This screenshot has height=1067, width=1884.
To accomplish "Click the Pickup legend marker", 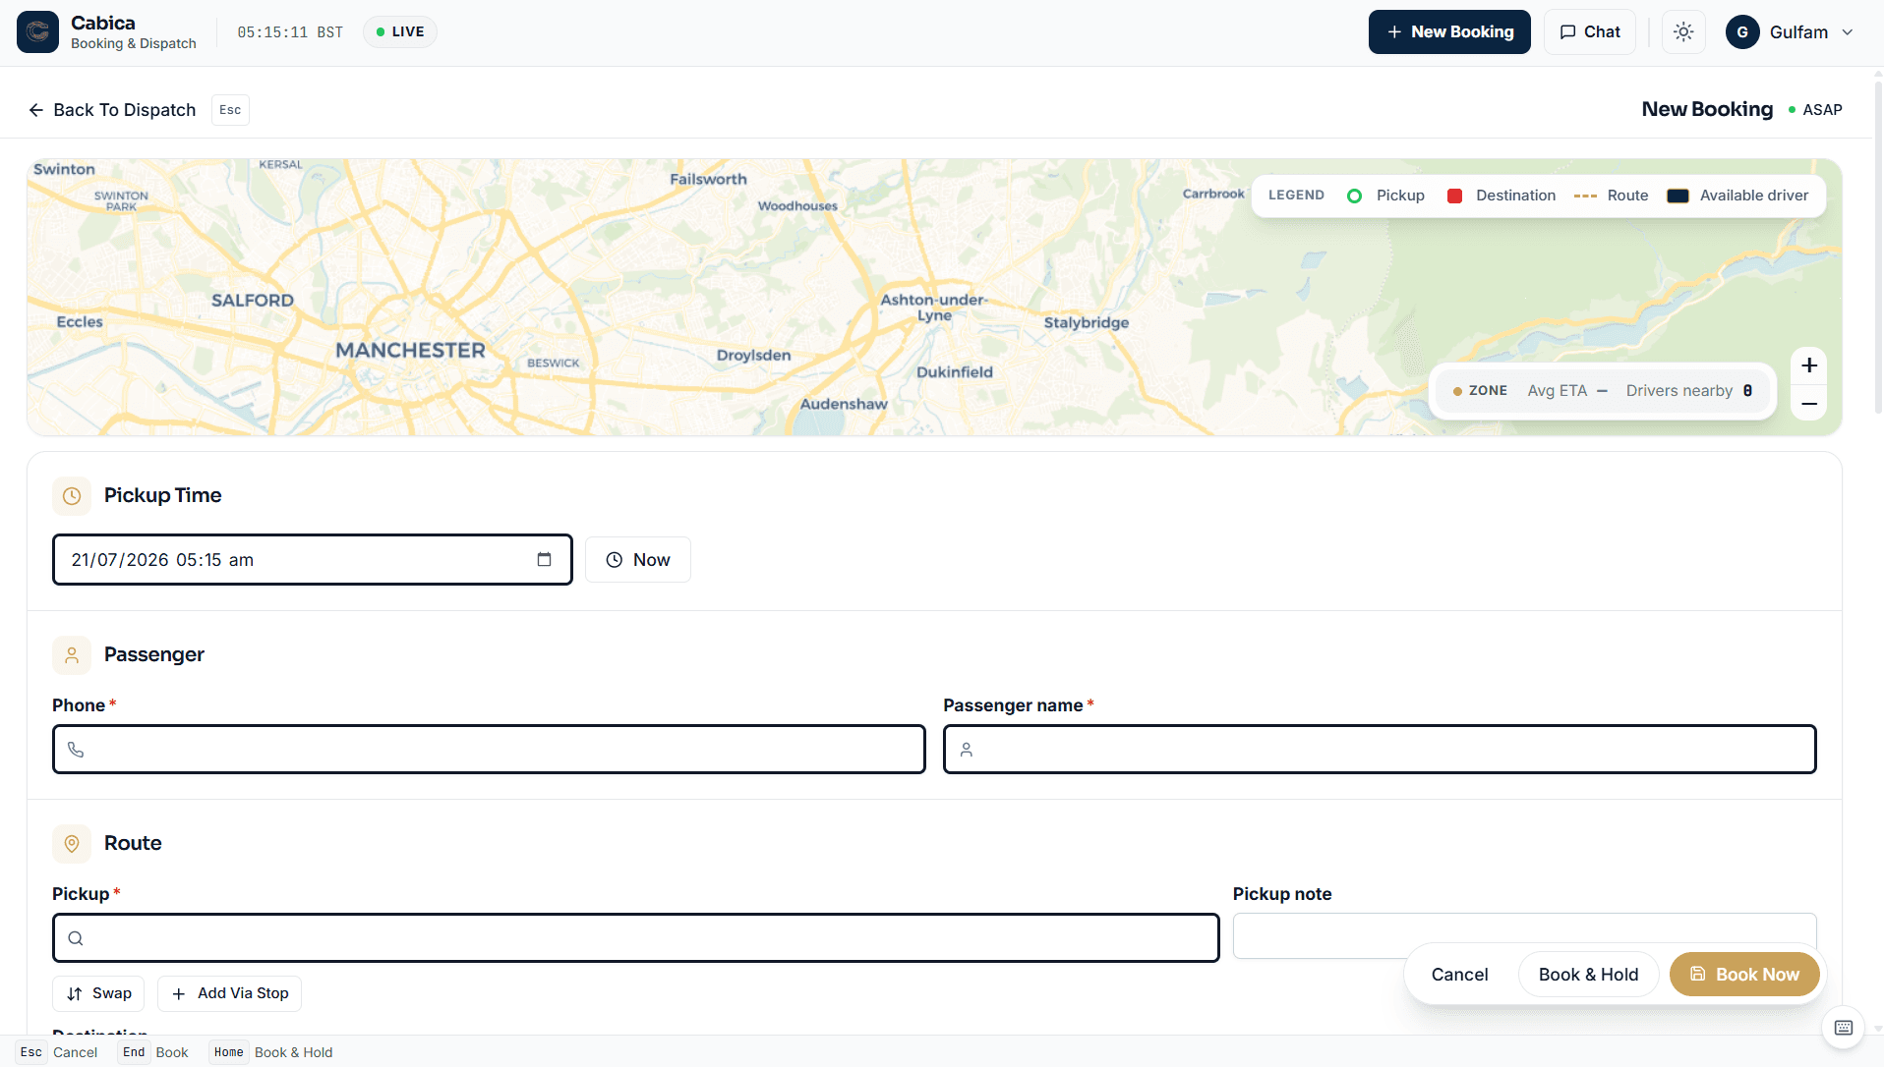I will 1354,196.
